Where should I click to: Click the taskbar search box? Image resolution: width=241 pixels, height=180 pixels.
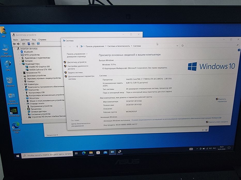(47, 155)
